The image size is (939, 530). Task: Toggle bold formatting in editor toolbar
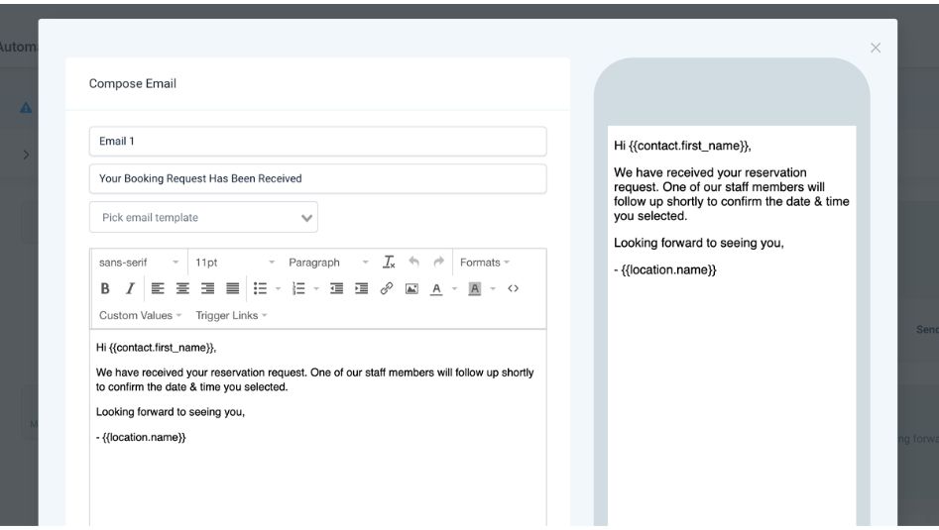(105, 289)
